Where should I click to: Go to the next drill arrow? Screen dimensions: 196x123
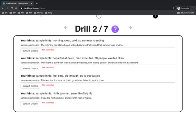click(x=130, y=28)
